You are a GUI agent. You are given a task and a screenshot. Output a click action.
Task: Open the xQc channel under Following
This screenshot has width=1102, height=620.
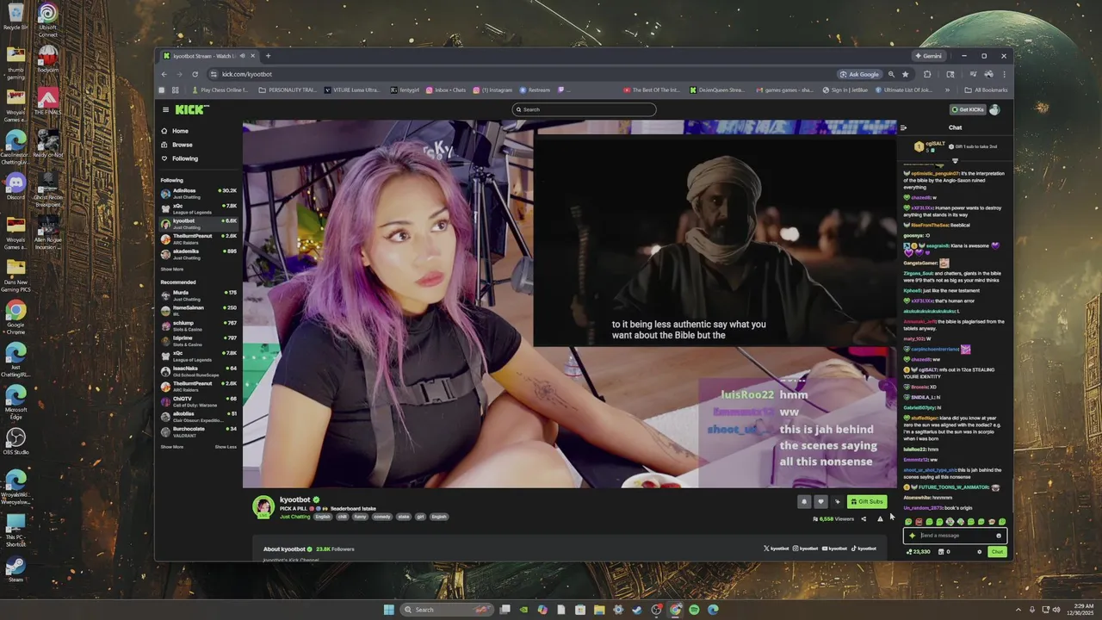(198, 208)
